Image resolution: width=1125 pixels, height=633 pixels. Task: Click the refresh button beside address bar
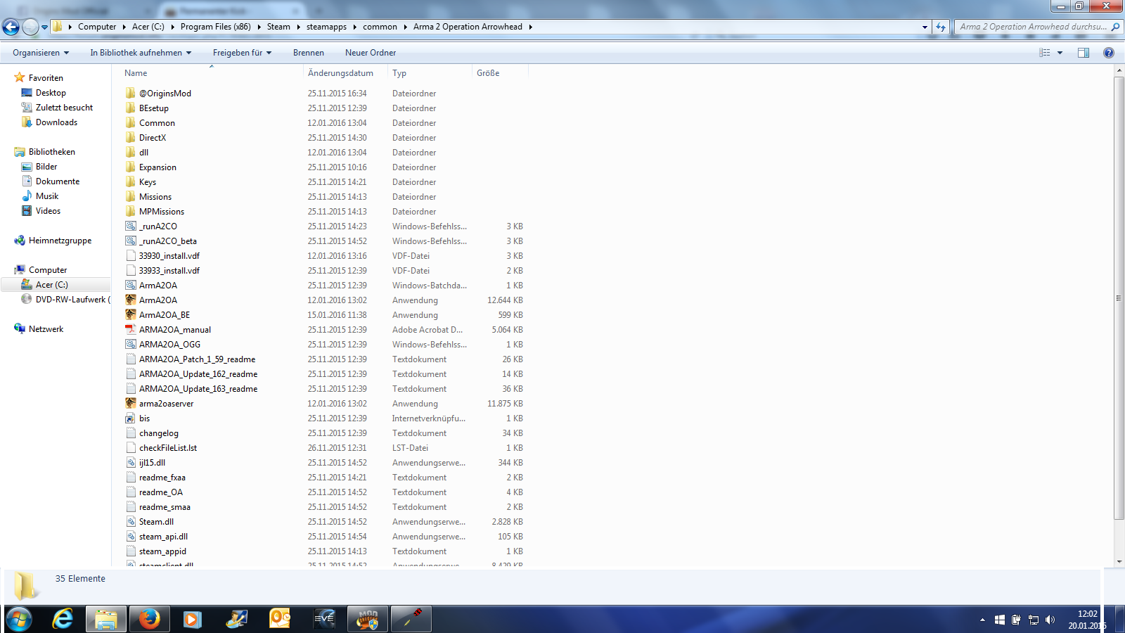coord(941,27)
